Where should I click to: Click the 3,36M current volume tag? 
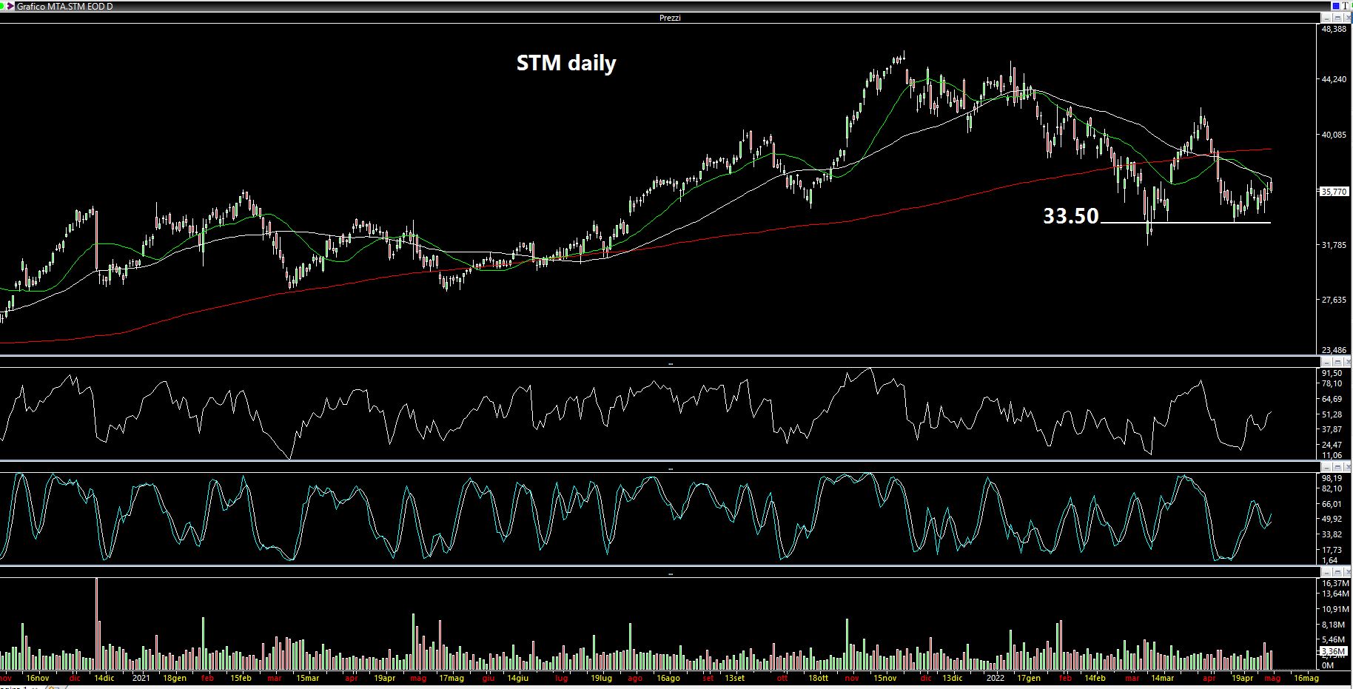pyautogui.click(x=1334, y=651)
